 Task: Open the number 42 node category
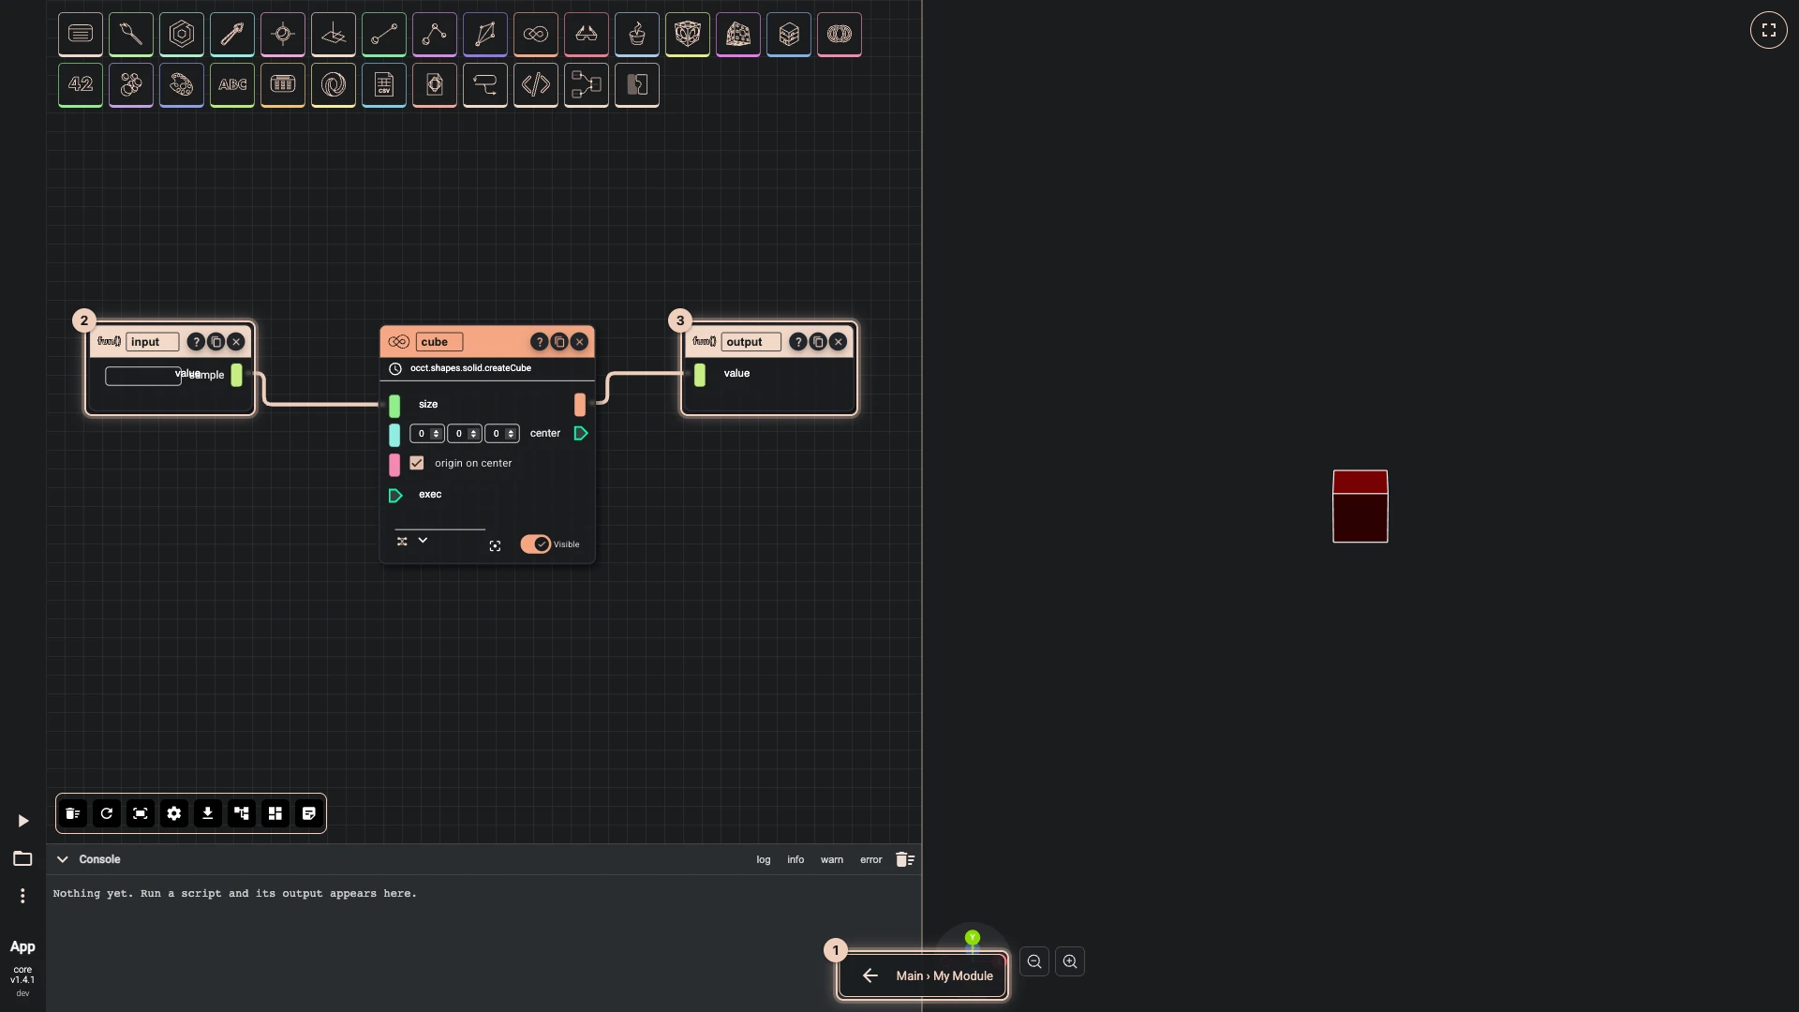[81, 85]
